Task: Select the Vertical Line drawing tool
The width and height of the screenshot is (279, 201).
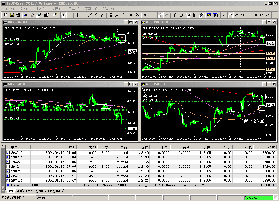Action: (78, 15)
